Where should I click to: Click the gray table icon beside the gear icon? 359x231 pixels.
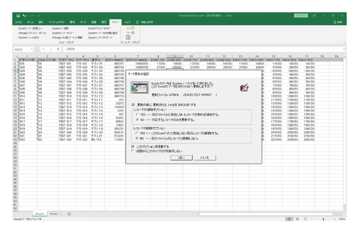133,33
